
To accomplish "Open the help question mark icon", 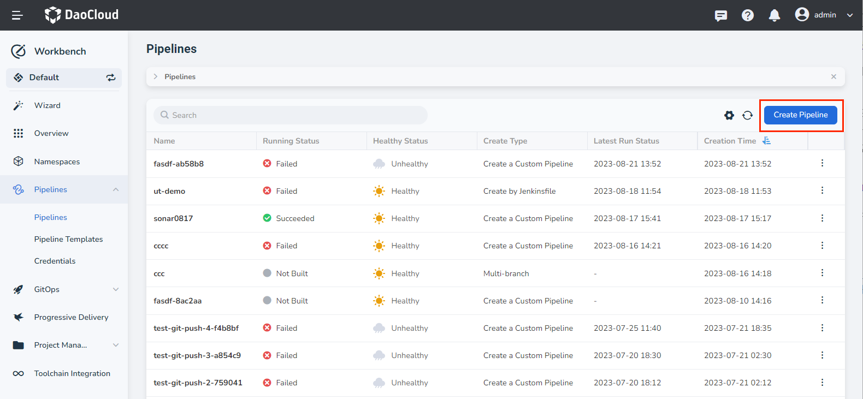I will tap(748, 15).
